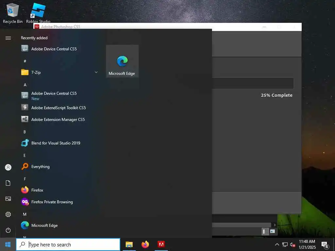Screen dimensions: 335x251
Task: Jump to the # letter group header
Action: 25,61
